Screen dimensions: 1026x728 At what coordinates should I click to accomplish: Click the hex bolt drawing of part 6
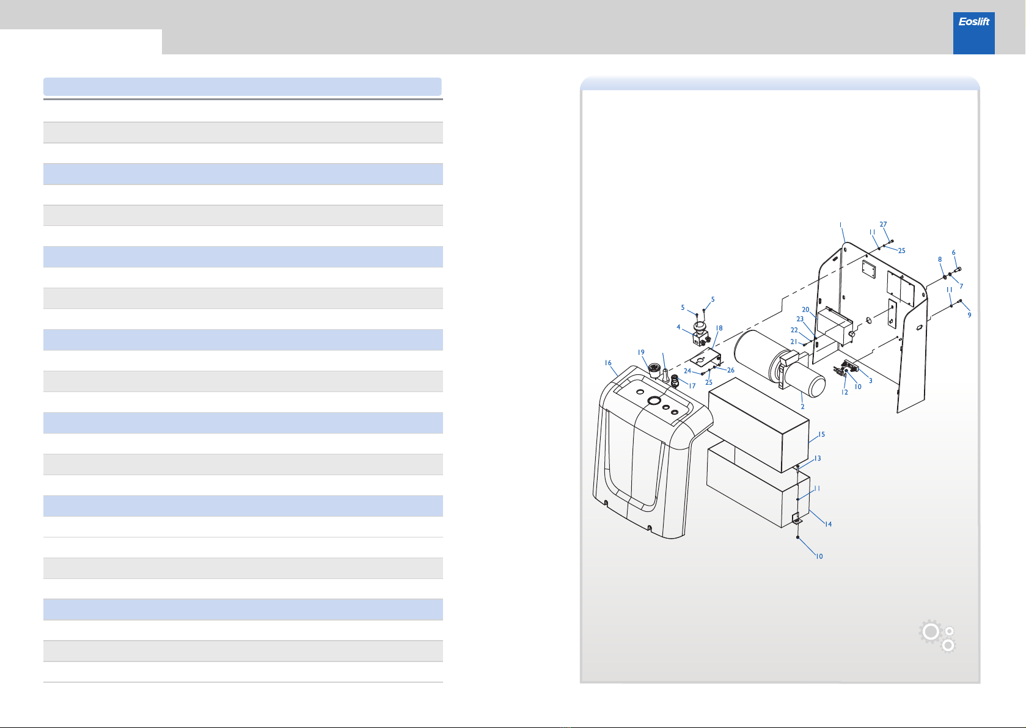[958, 269]
